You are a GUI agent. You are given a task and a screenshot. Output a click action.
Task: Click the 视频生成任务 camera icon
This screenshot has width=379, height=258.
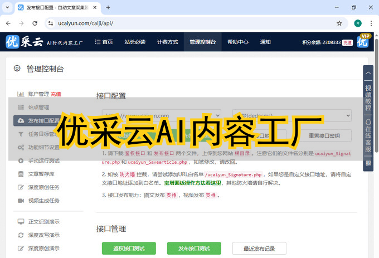tap(21, 200)
